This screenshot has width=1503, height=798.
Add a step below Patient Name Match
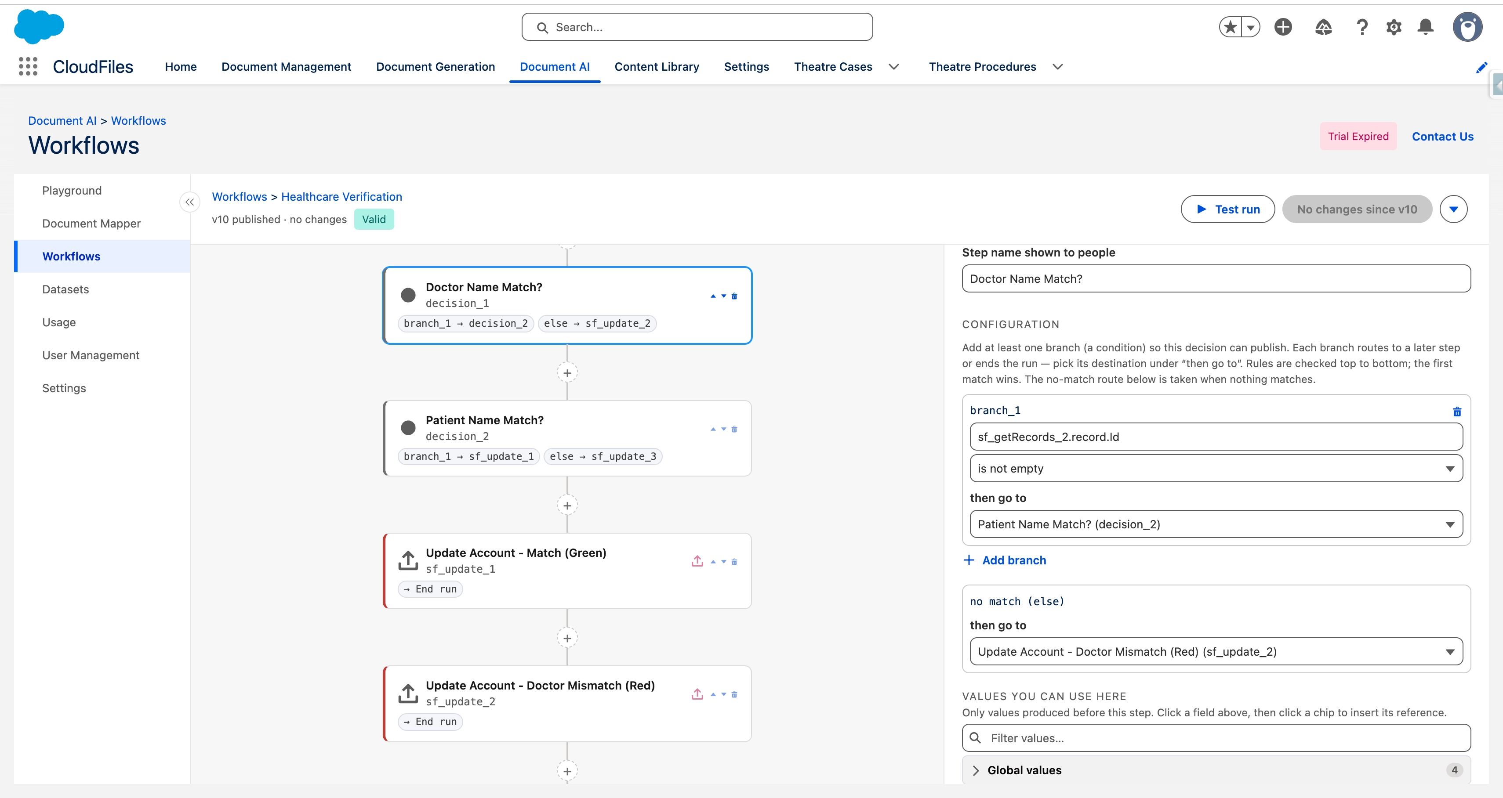[567, 506]
